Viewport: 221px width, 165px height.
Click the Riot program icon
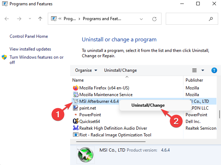[75, 135]
